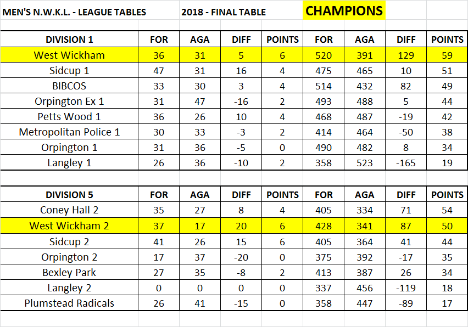The image size is (468, 327).
Task: Click the Petts Wood 1 cell
Action: pyautogui.click(x=69, y=116)
